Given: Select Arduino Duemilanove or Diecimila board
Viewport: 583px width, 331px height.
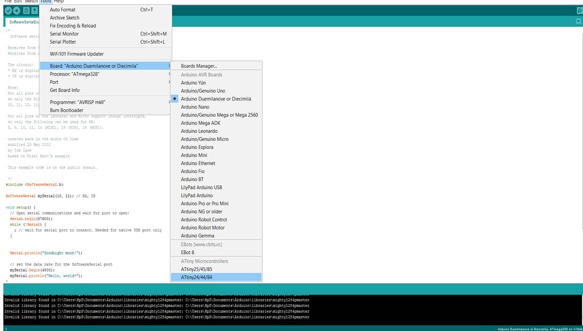Looking at the screenshot, I should (216, 99).
